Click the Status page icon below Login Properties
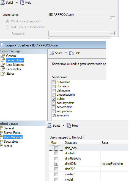Viewport: 134px width, 193px height. click(3, 74)
